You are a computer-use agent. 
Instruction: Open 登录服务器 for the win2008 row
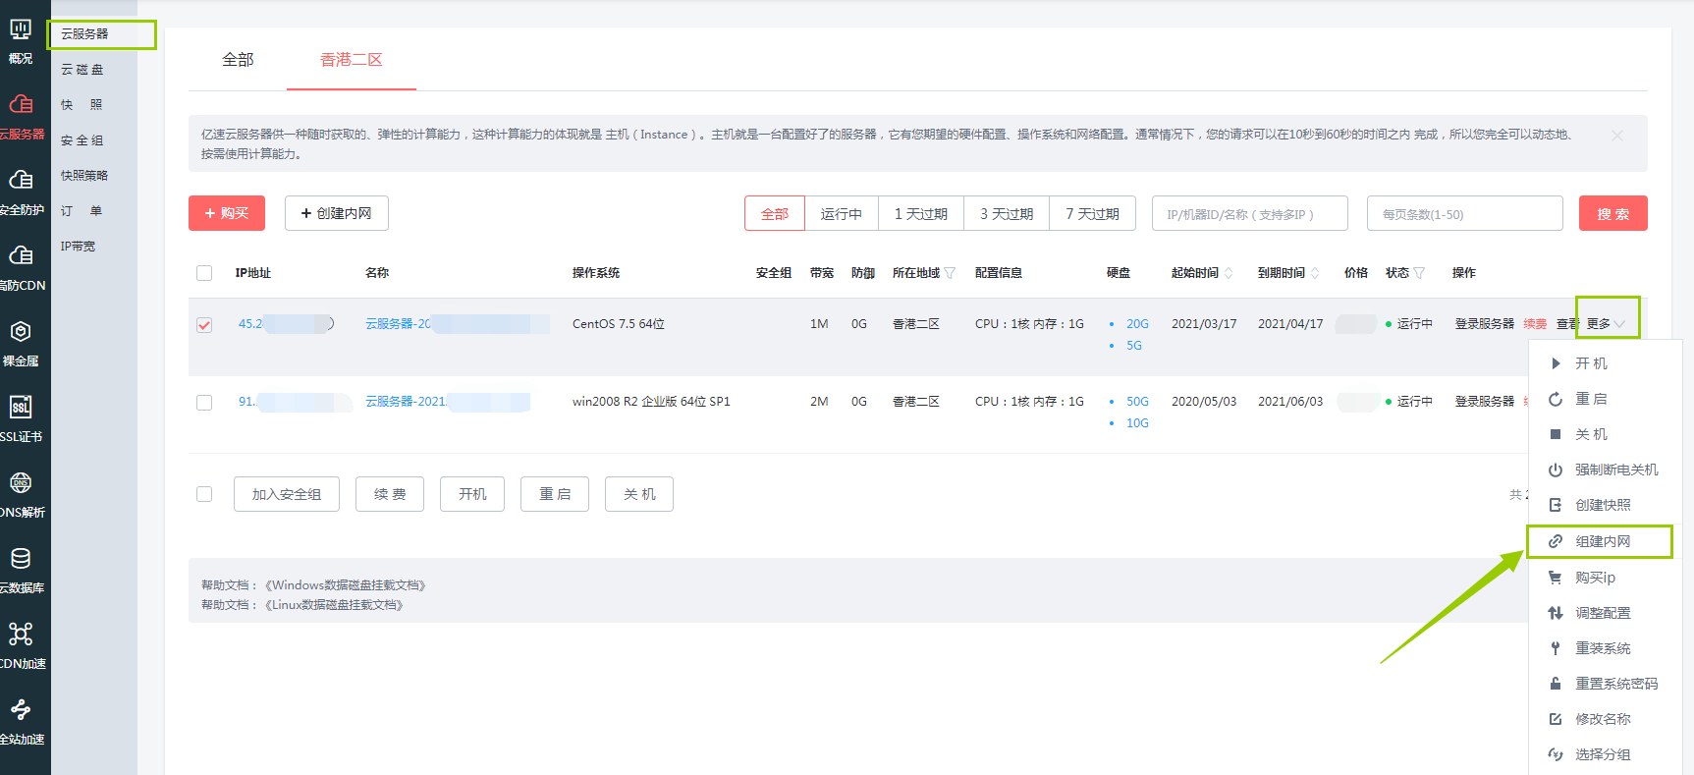tap(1485, 402)
